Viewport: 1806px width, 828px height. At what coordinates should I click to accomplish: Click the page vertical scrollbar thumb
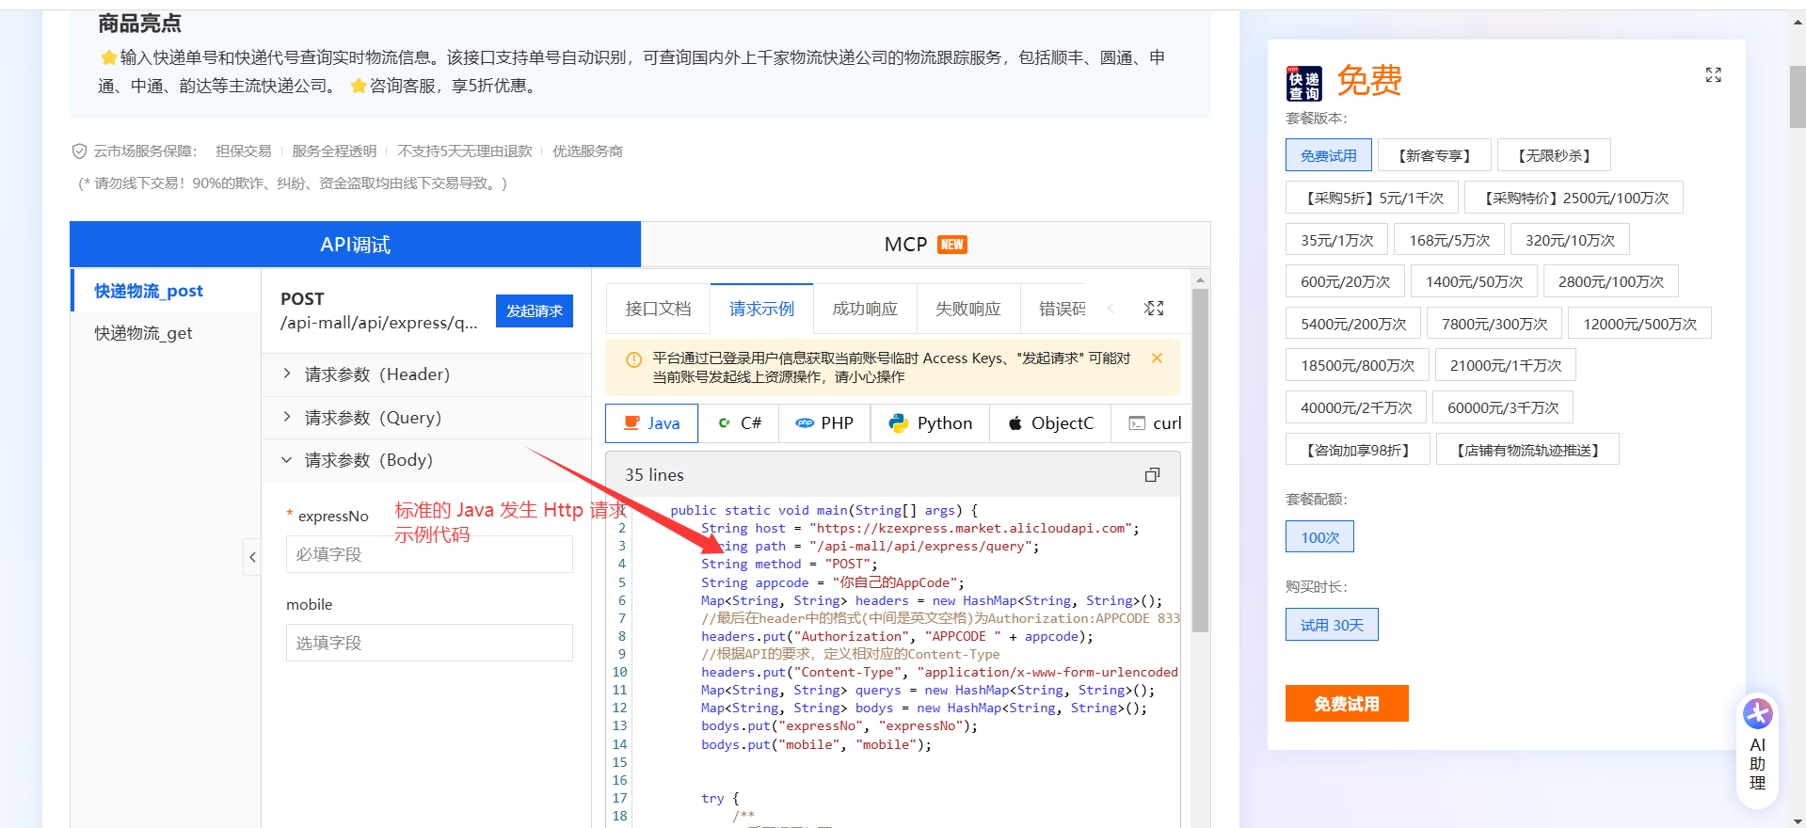[x=1797, y=96]
